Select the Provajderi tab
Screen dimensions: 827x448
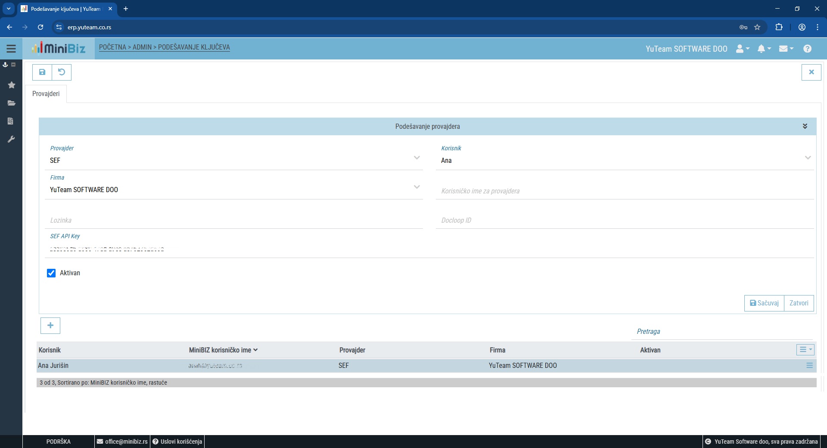46,93
